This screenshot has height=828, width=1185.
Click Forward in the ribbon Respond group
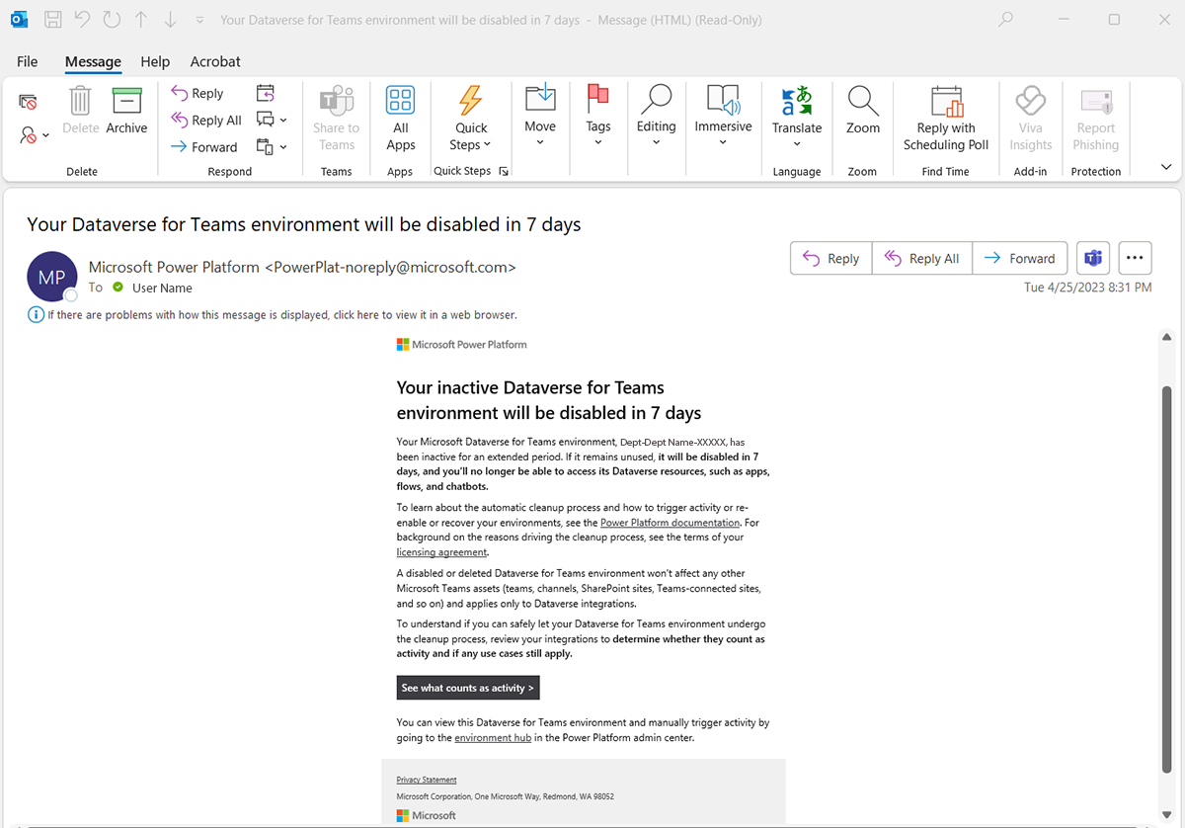tap(203, 146)
